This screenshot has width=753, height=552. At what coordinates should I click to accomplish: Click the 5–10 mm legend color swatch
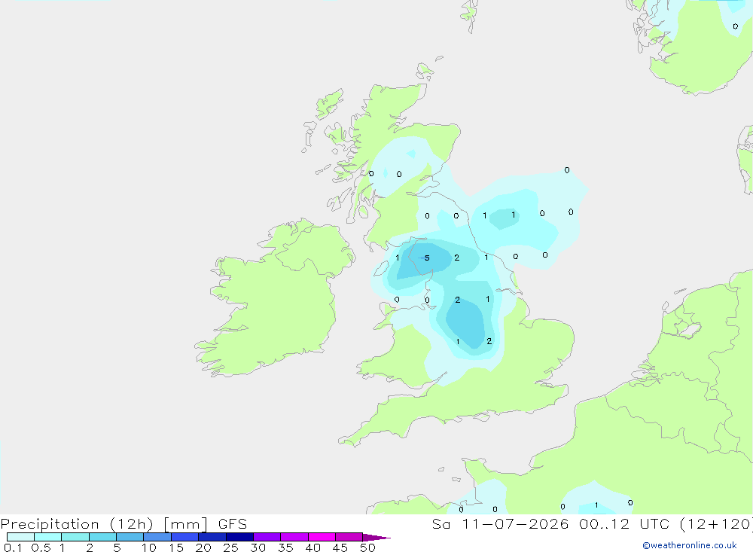tap(130, 537)
